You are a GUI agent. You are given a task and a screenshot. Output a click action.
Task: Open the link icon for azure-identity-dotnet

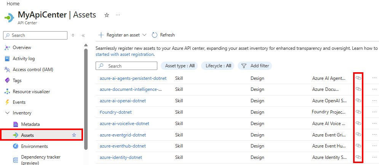click(x=358, y=157)
